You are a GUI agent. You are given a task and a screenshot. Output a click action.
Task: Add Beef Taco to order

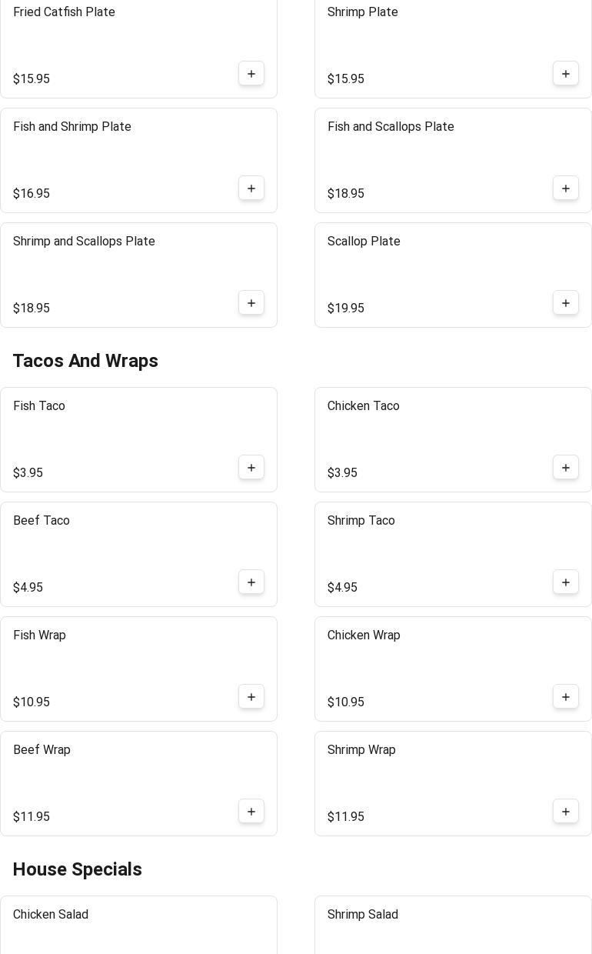251,582
